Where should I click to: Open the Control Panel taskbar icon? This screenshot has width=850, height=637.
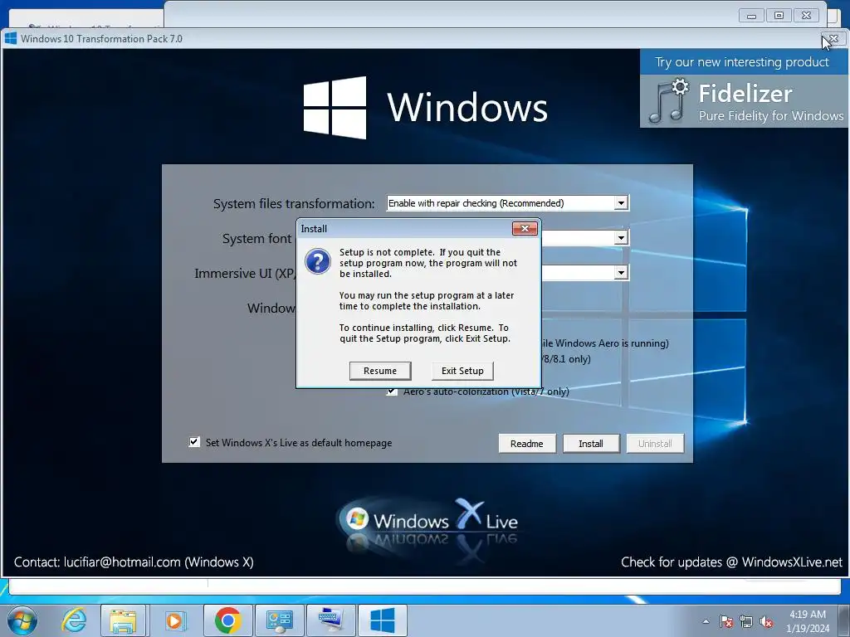click(279, 620)
